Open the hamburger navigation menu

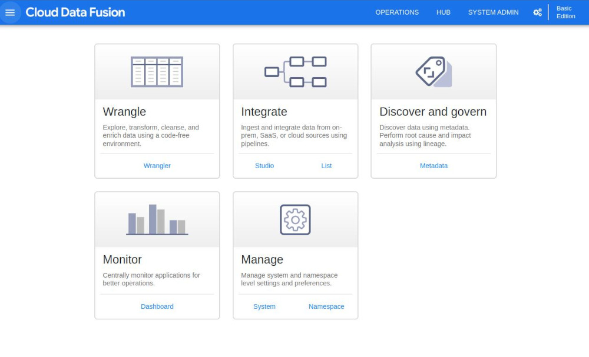[x=10, y=12]
